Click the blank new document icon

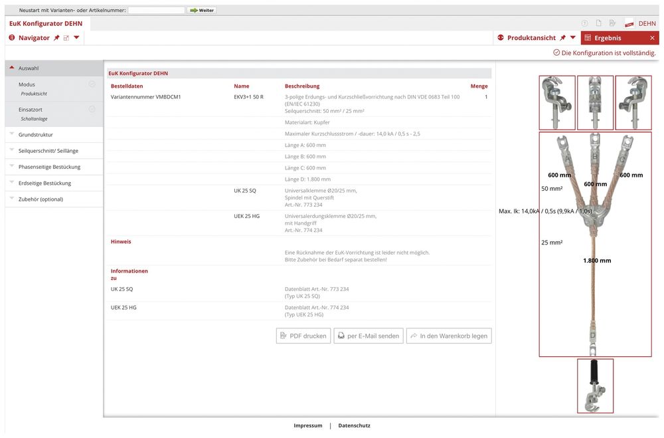coord(598,23)
